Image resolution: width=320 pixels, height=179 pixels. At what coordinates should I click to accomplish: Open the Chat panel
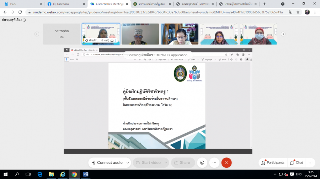297,163
